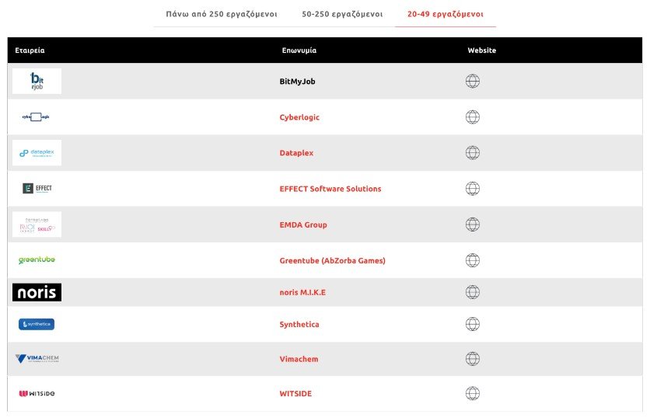Select the '50-250 εργαζόμενοι' tab

click(342, 14)
